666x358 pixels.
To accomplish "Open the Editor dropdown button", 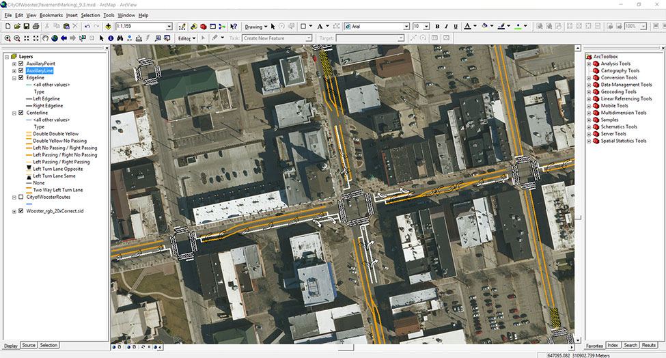I will click(186, 38).
